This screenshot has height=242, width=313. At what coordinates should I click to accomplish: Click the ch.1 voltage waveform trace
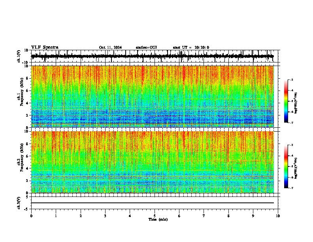pos(153,56)
